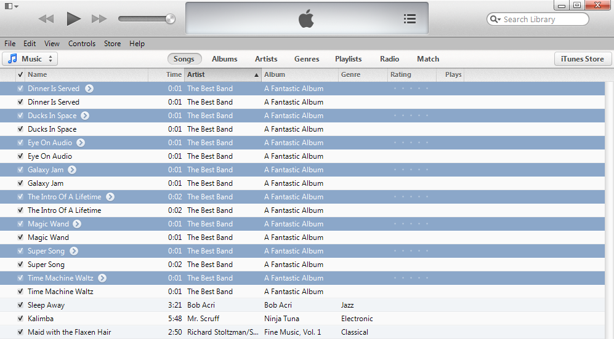
Task: Select the Songs tab
Action: (184, 58)
